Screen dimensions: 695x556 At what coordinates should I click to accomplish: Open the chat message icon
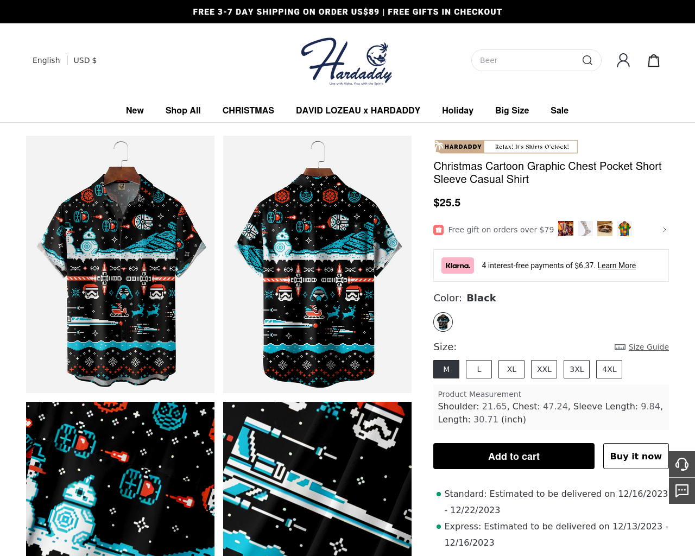pos(682,491)
